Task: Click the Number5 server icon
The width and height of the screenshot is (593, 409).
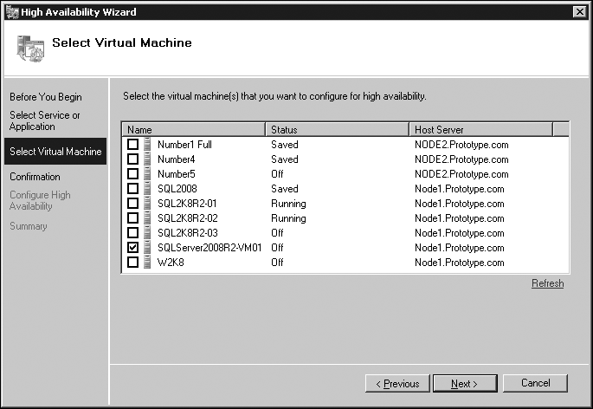Action: [147, 174]
